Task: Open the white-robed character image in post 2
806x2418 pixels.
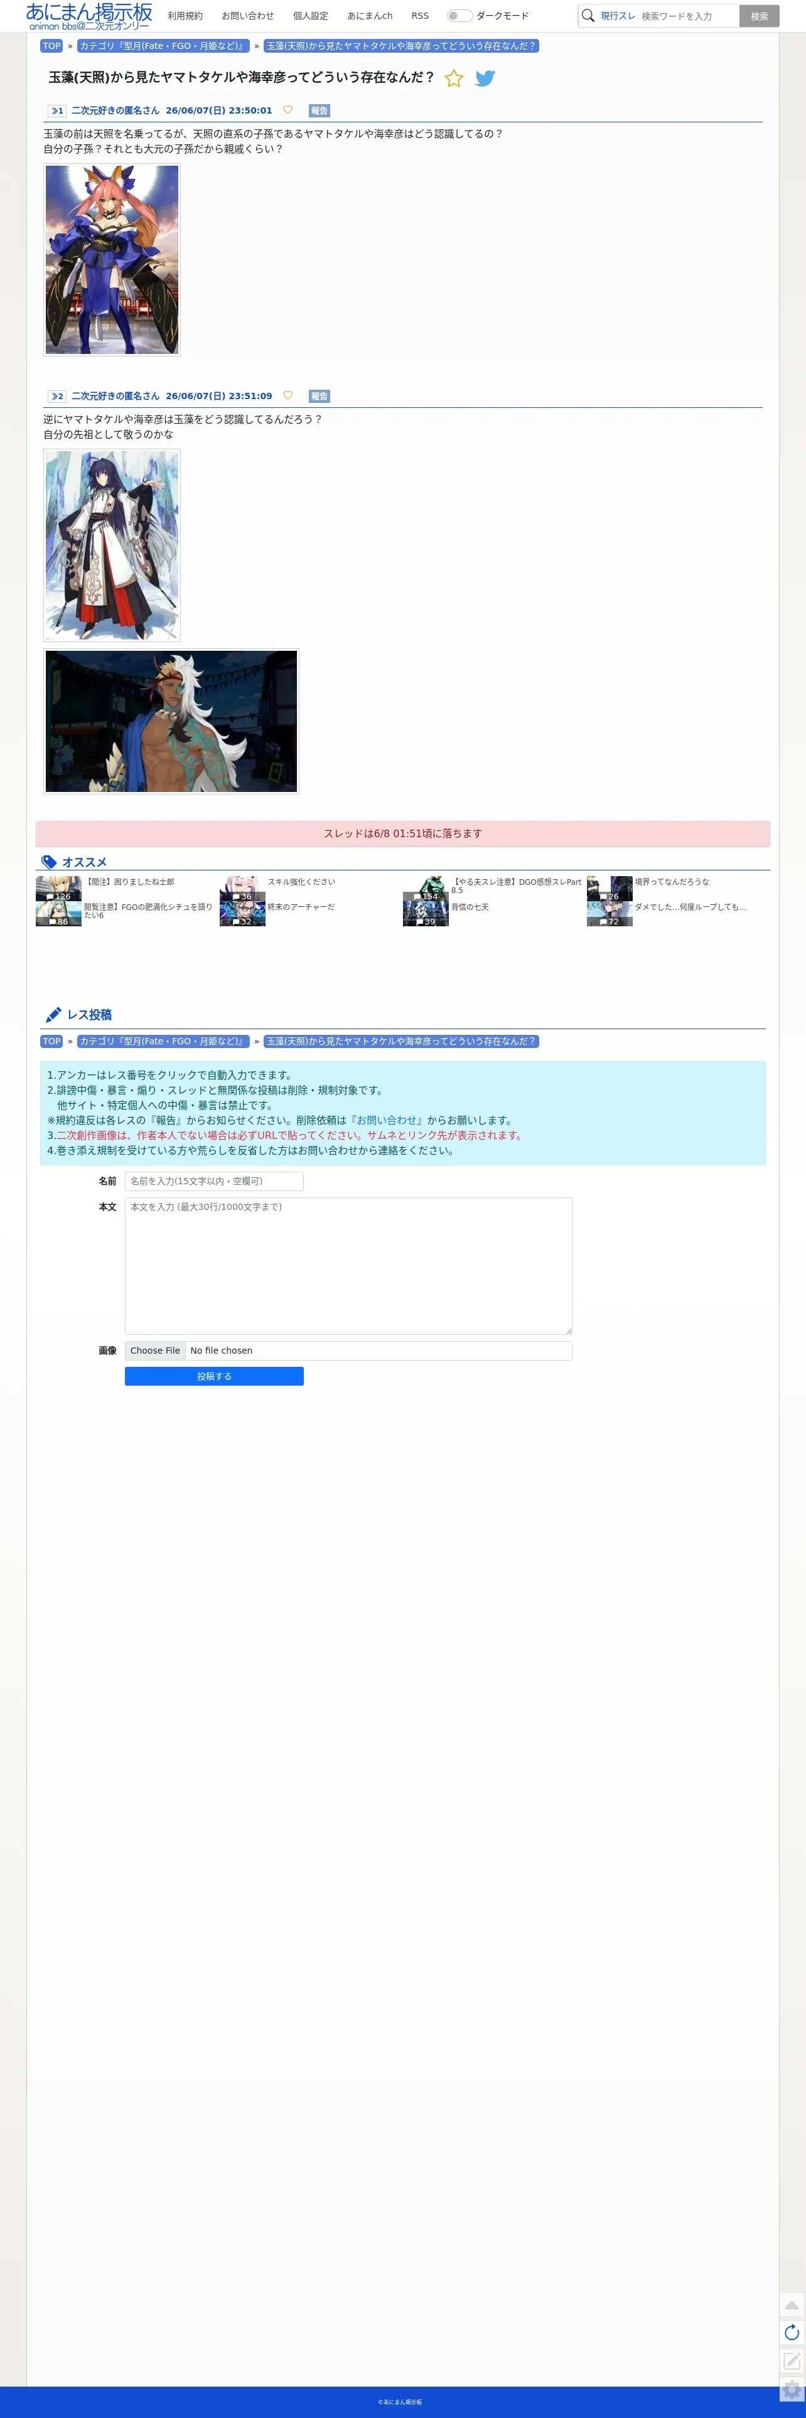Action: click(112, 545)
